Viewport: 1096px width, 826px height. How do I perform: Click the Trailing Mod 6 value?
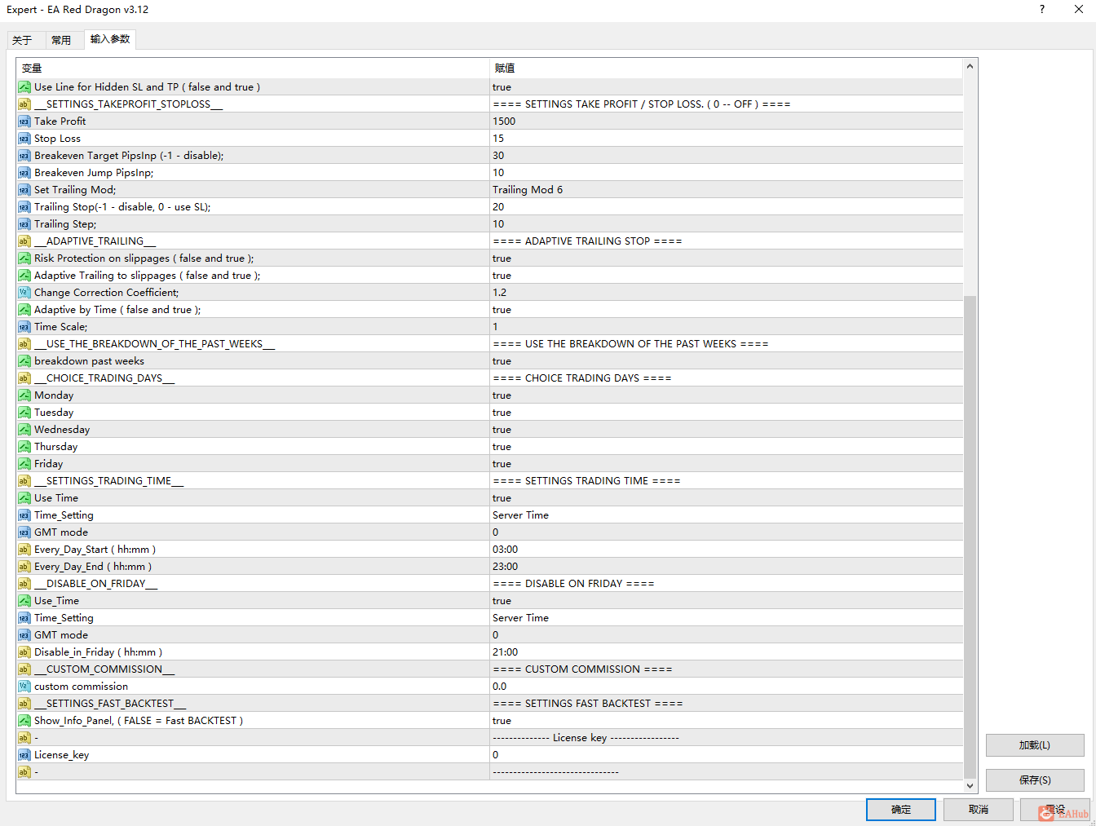click(528, 190)
